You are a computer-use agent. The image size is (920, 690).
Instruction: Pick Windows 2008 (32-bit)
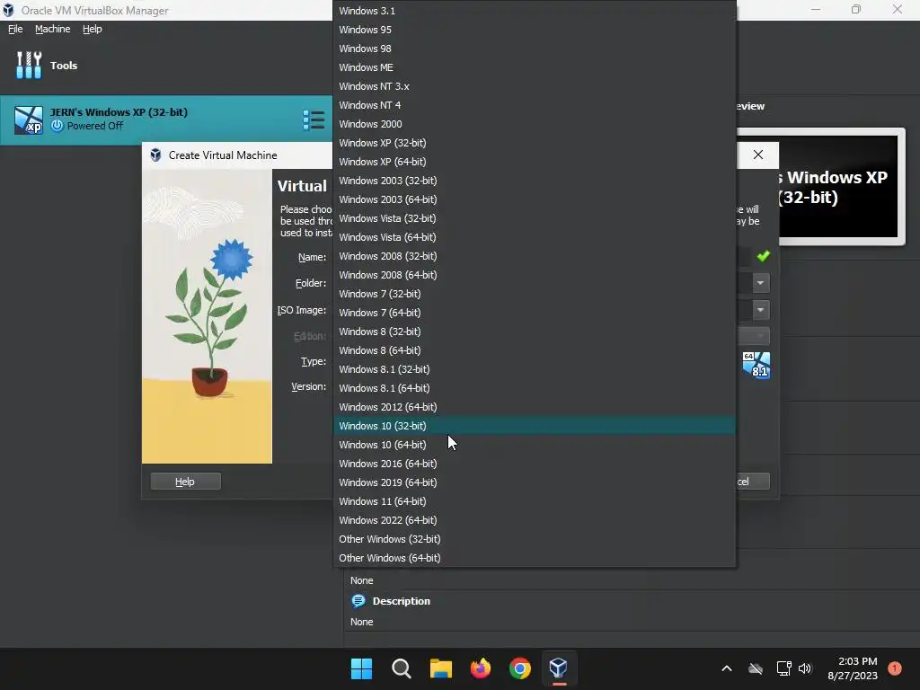pos(535,256)
